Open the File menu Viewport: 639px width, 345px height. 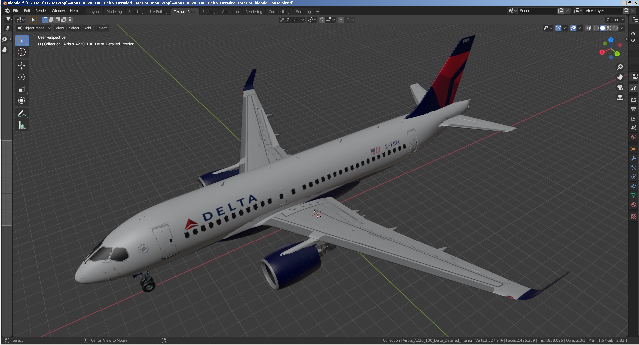tap(16, 11)
